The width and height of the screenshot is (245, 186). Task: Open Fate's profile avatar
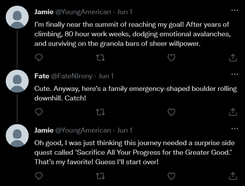tap(18, 81)
